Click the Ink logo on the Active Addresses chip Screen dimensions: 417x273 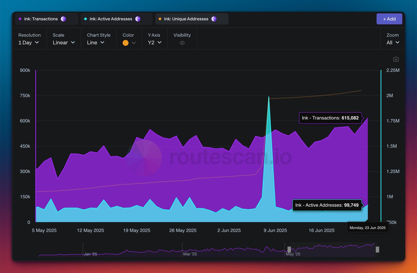138,19
